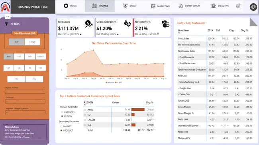
Task: Collapse the customer slicer header chevron
Action: tap(43, 98)
